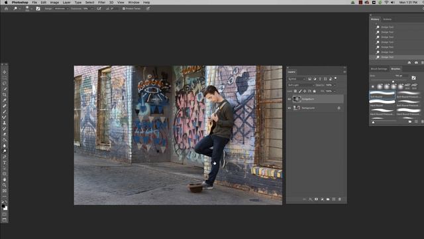Viewport: 424px width, 239px height.
Task: Toggle Protect Tones checkbox
Action: (x=124, y=9)
